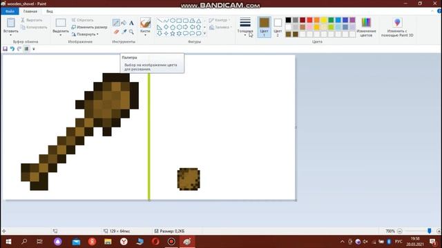The image size is (442, 248).
Task: Choose the Four-point star shape
Action: coord(166,34)
